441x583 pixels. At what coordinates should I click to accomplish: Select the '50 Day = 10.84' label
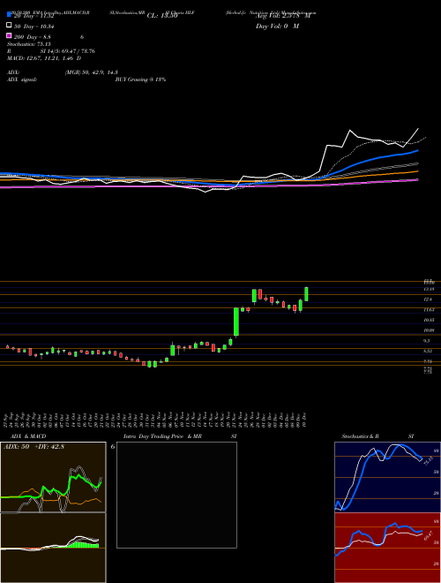[34, 26]
